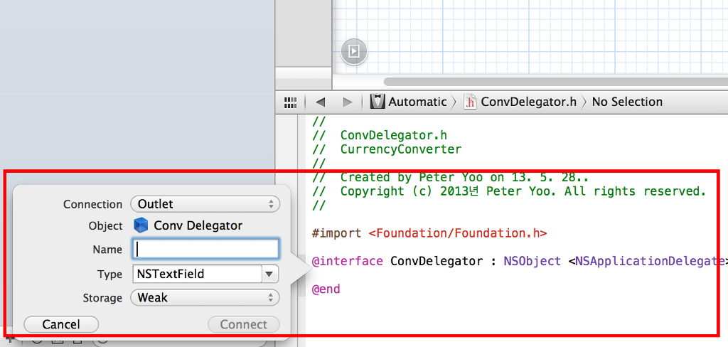Go forward in the jump bar history
The height and width of the screenshot is (347, 728).
[x=347, y=102]
